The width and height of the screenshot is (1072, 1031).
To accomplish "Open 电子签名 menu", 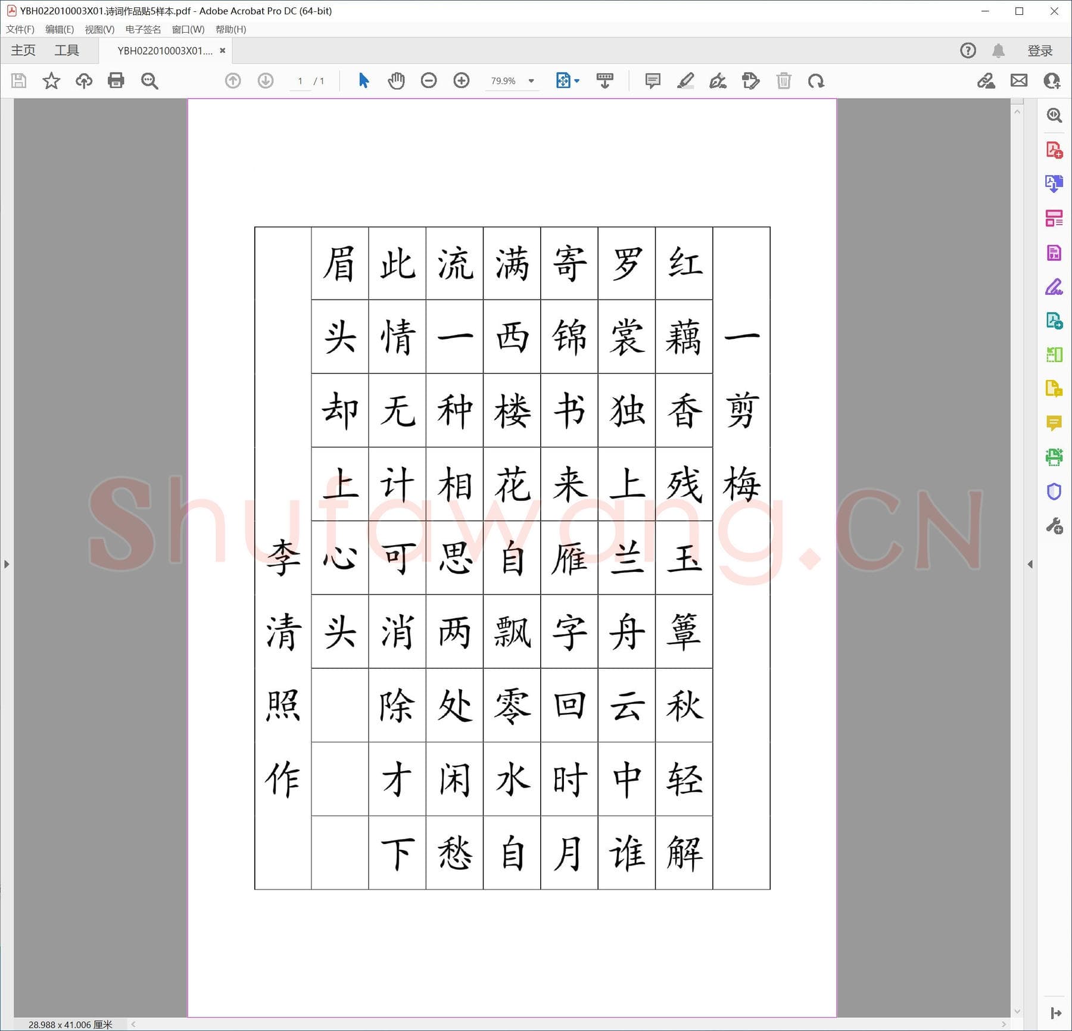I will coord(143,29).
